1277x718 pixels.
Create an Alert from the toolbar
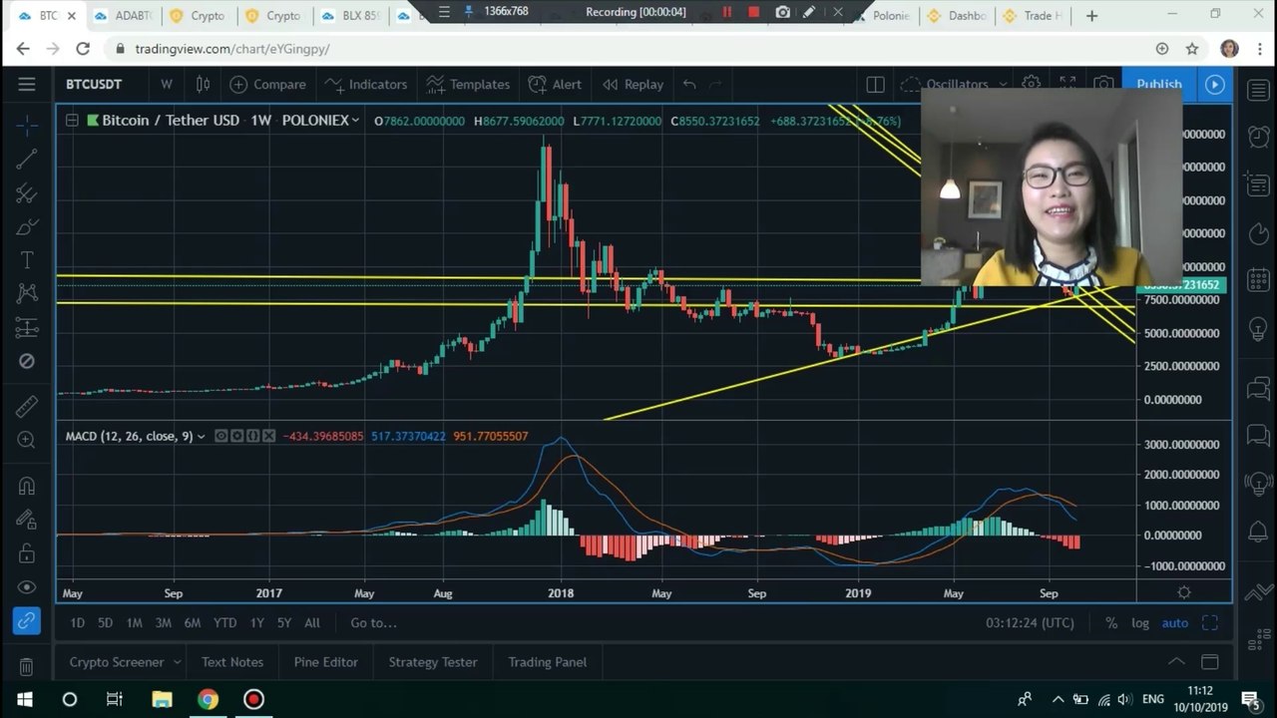555,85
